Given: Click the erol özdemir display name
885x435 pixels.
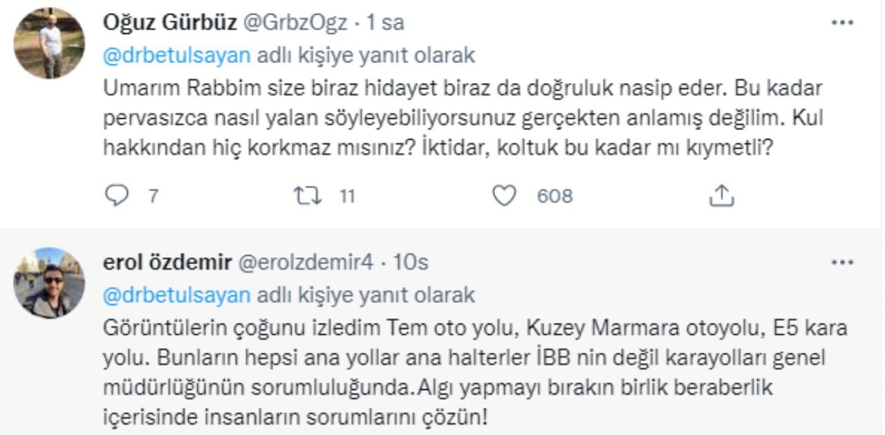Looking at the screenshot, I should click(x=167, y=263).
